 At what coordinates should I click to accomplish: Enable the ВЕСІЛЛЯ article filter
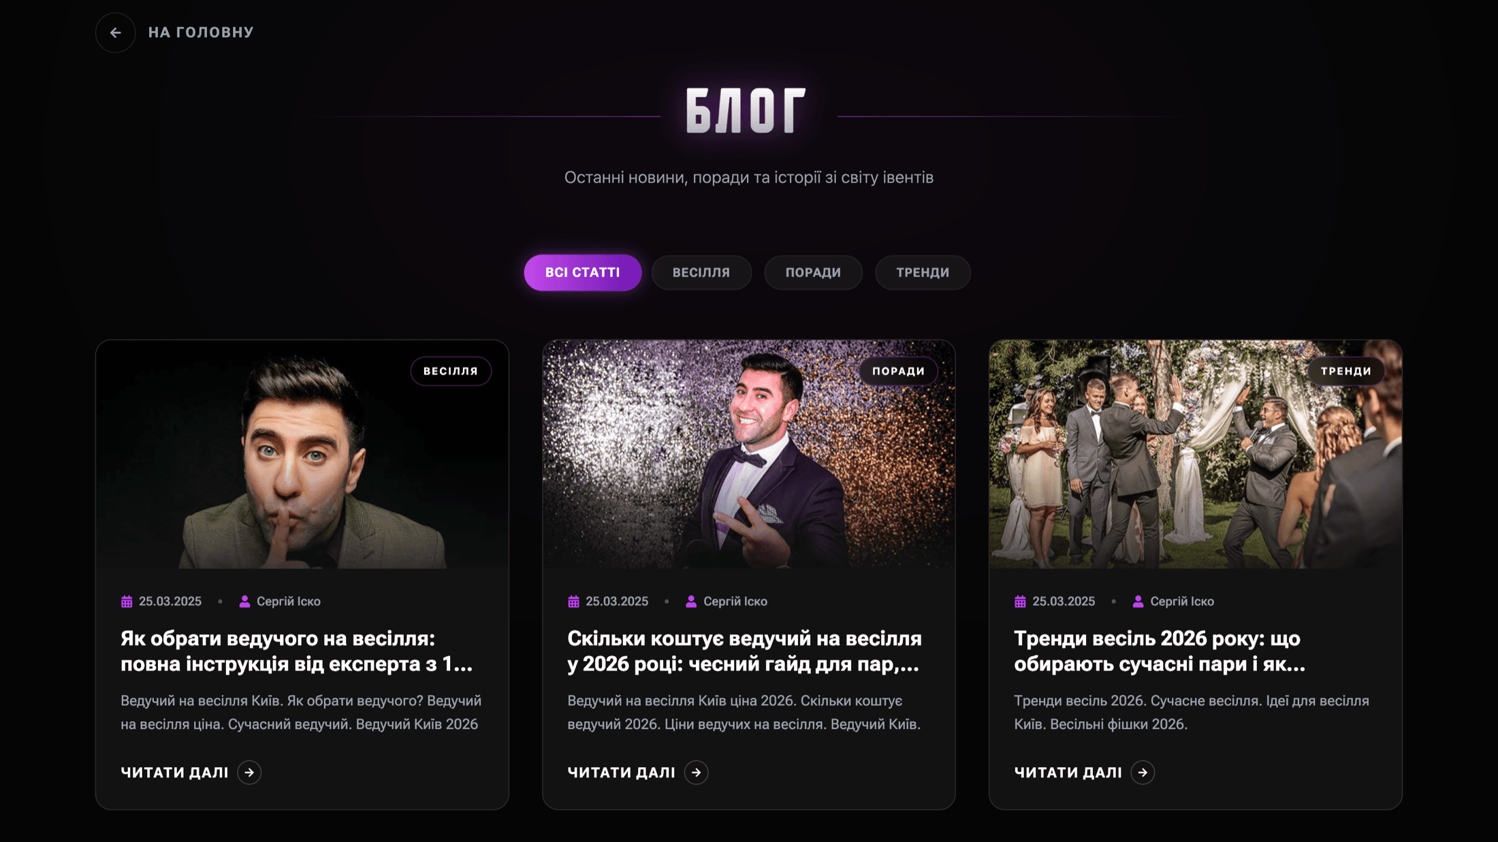tap(701, 272)
